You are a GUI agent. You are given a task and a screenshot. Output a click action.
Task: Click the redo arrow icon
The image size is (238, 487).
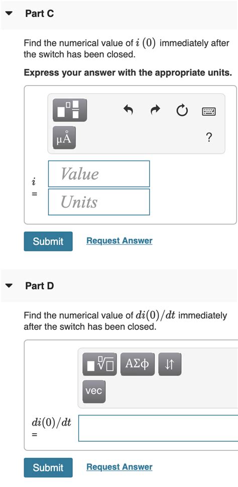156,109
